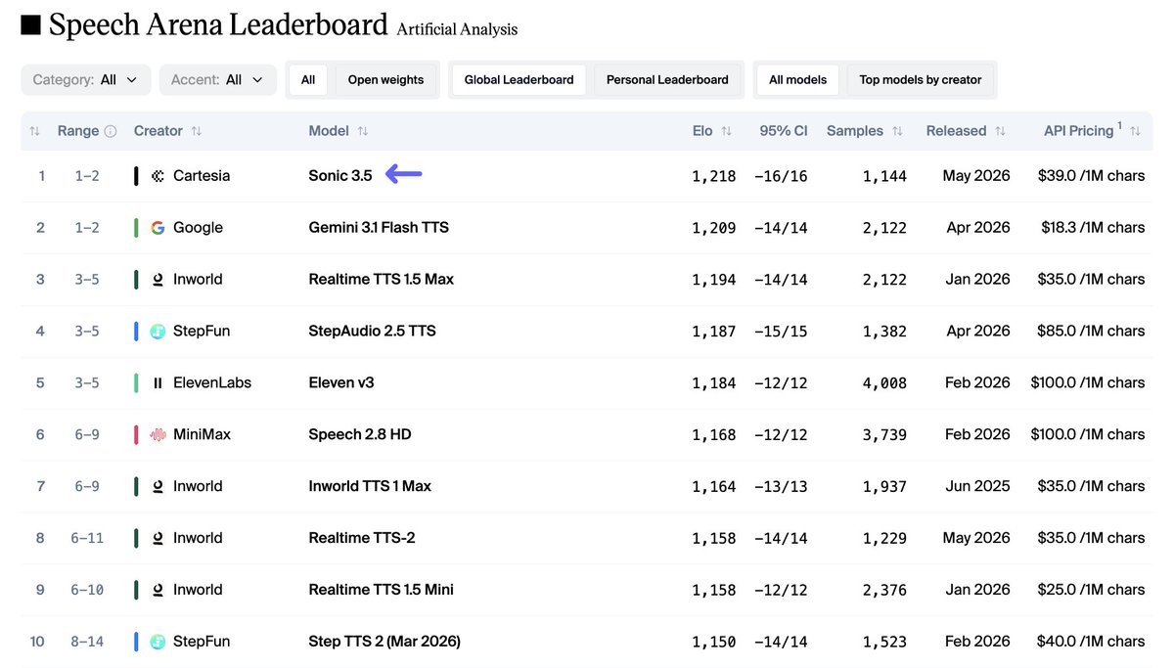Click Elo value 1,209
The image size is (1174, 668).
coord(714,228)
